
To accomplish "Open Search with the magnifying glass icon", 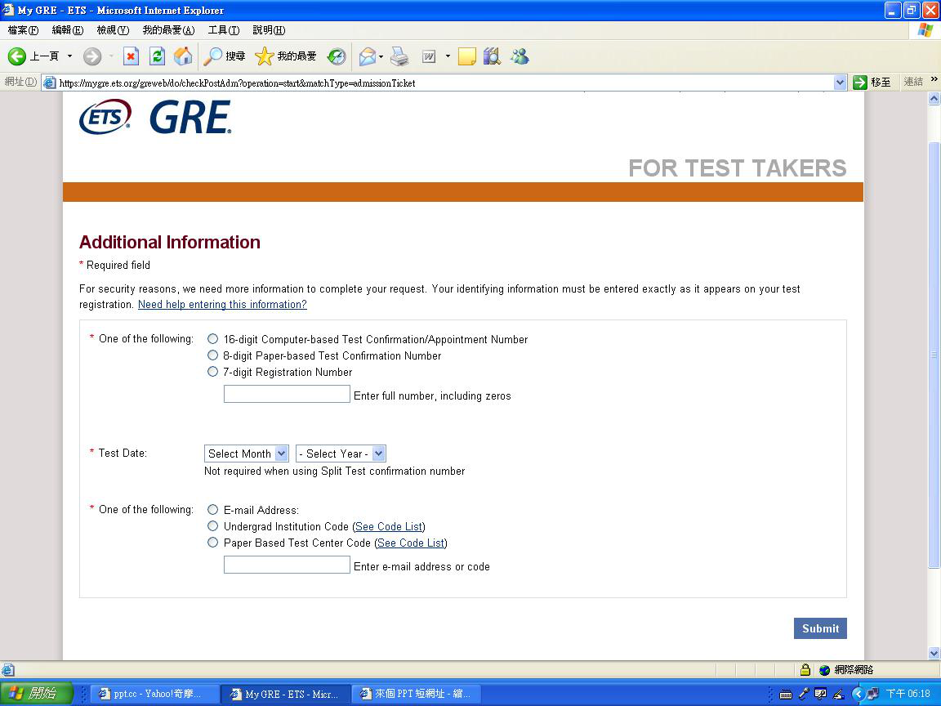I will pos(212,56).
